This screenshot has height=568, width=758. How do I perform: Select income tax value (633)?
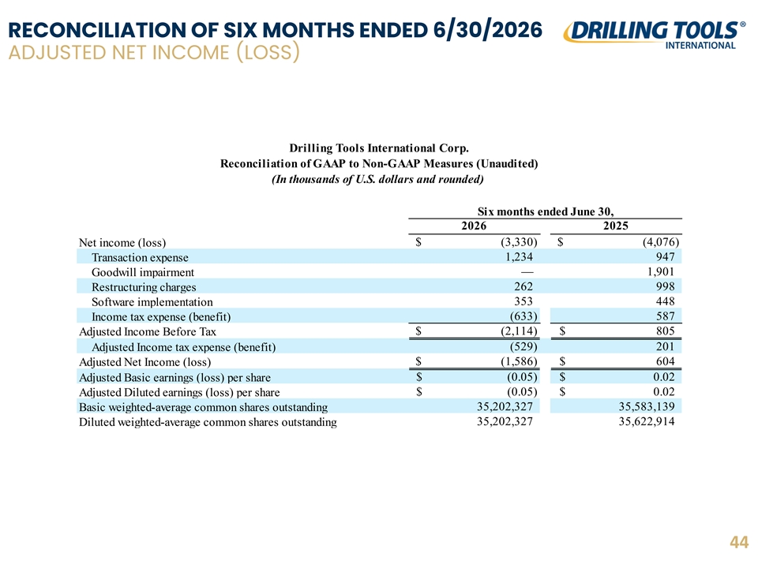click(523, 316)
